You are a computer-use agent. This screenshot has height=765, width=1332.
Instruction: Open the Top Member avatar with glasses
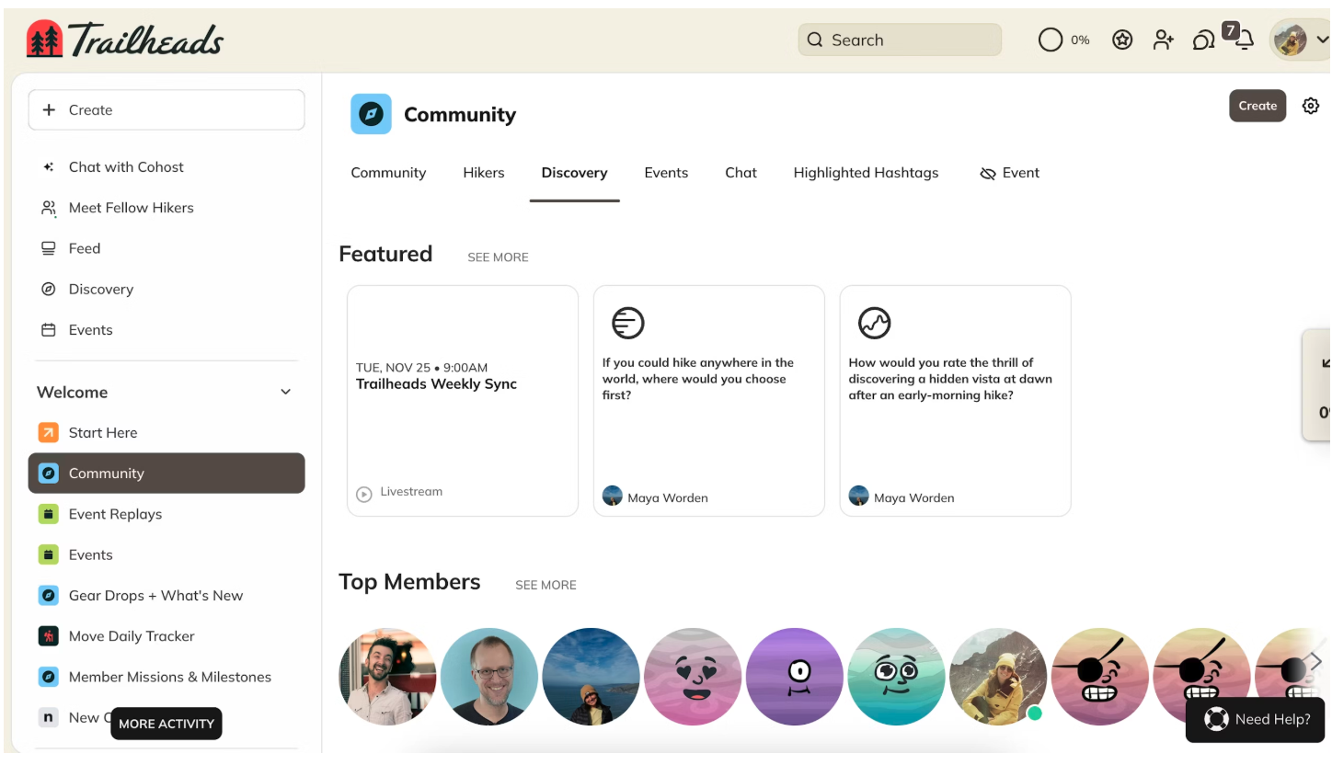coord(489,677)
